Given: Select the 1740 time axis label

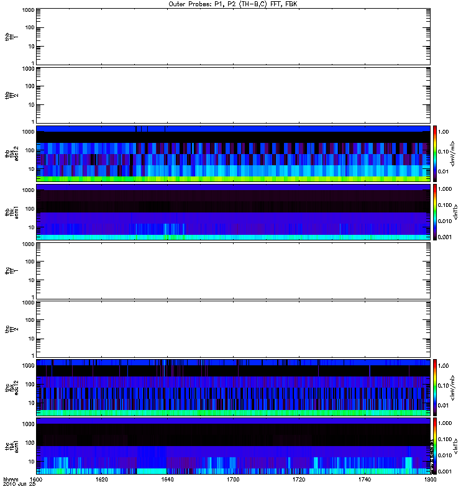Looking at the screenshot, I should (365, 480).
